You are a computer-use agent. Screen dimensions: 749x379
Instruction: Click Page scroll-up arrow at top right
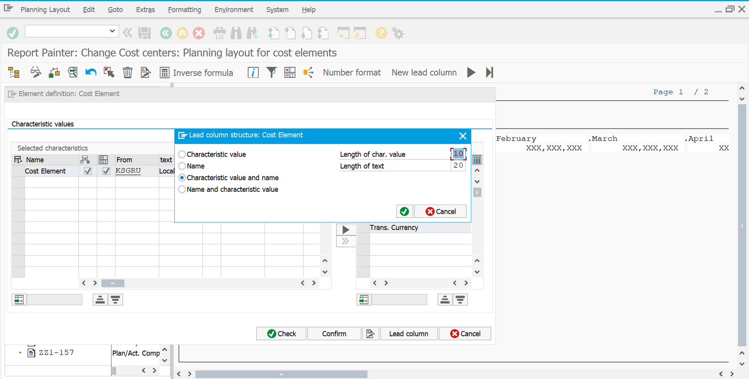742,88
